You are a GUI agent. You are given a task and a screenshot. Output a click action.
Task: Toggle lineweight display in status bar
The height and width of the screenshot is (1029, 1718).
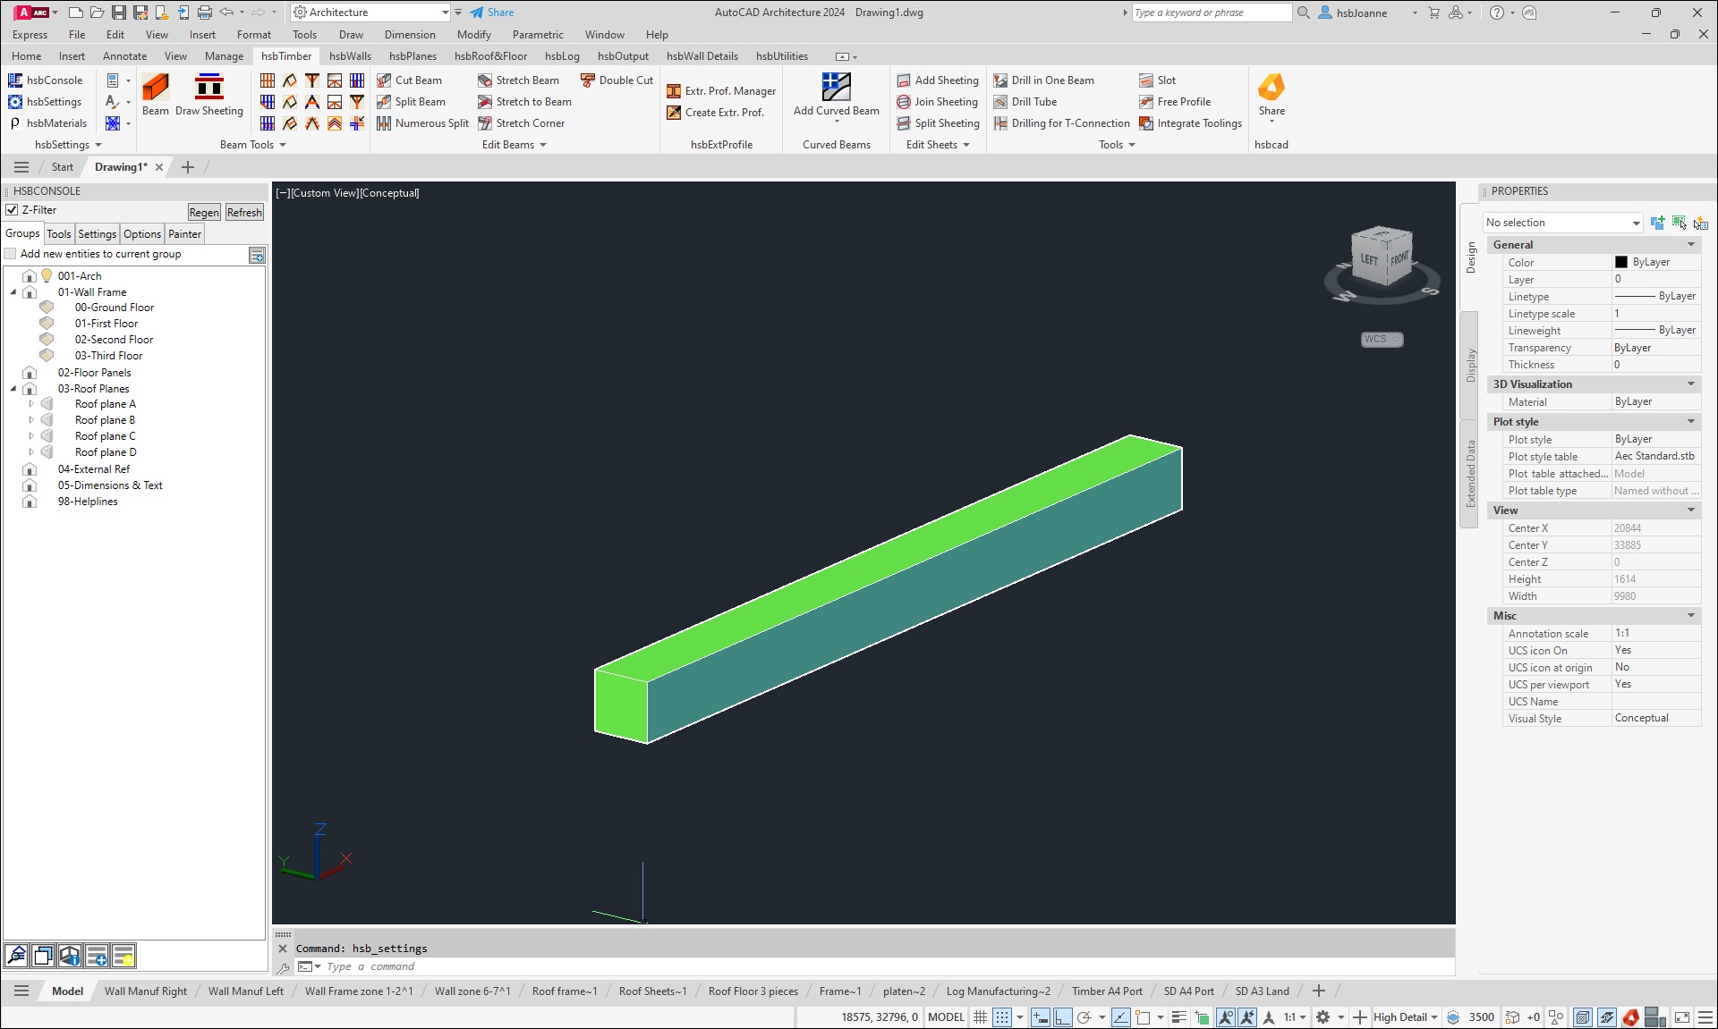(1179, 1017)
